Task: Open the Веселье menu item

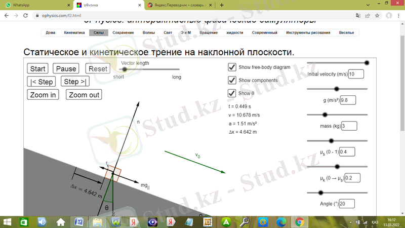Action: [x=347, y=32]
